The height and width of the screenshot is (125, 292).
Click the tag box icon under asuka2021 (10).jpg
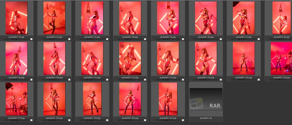[x=69, y=80]
